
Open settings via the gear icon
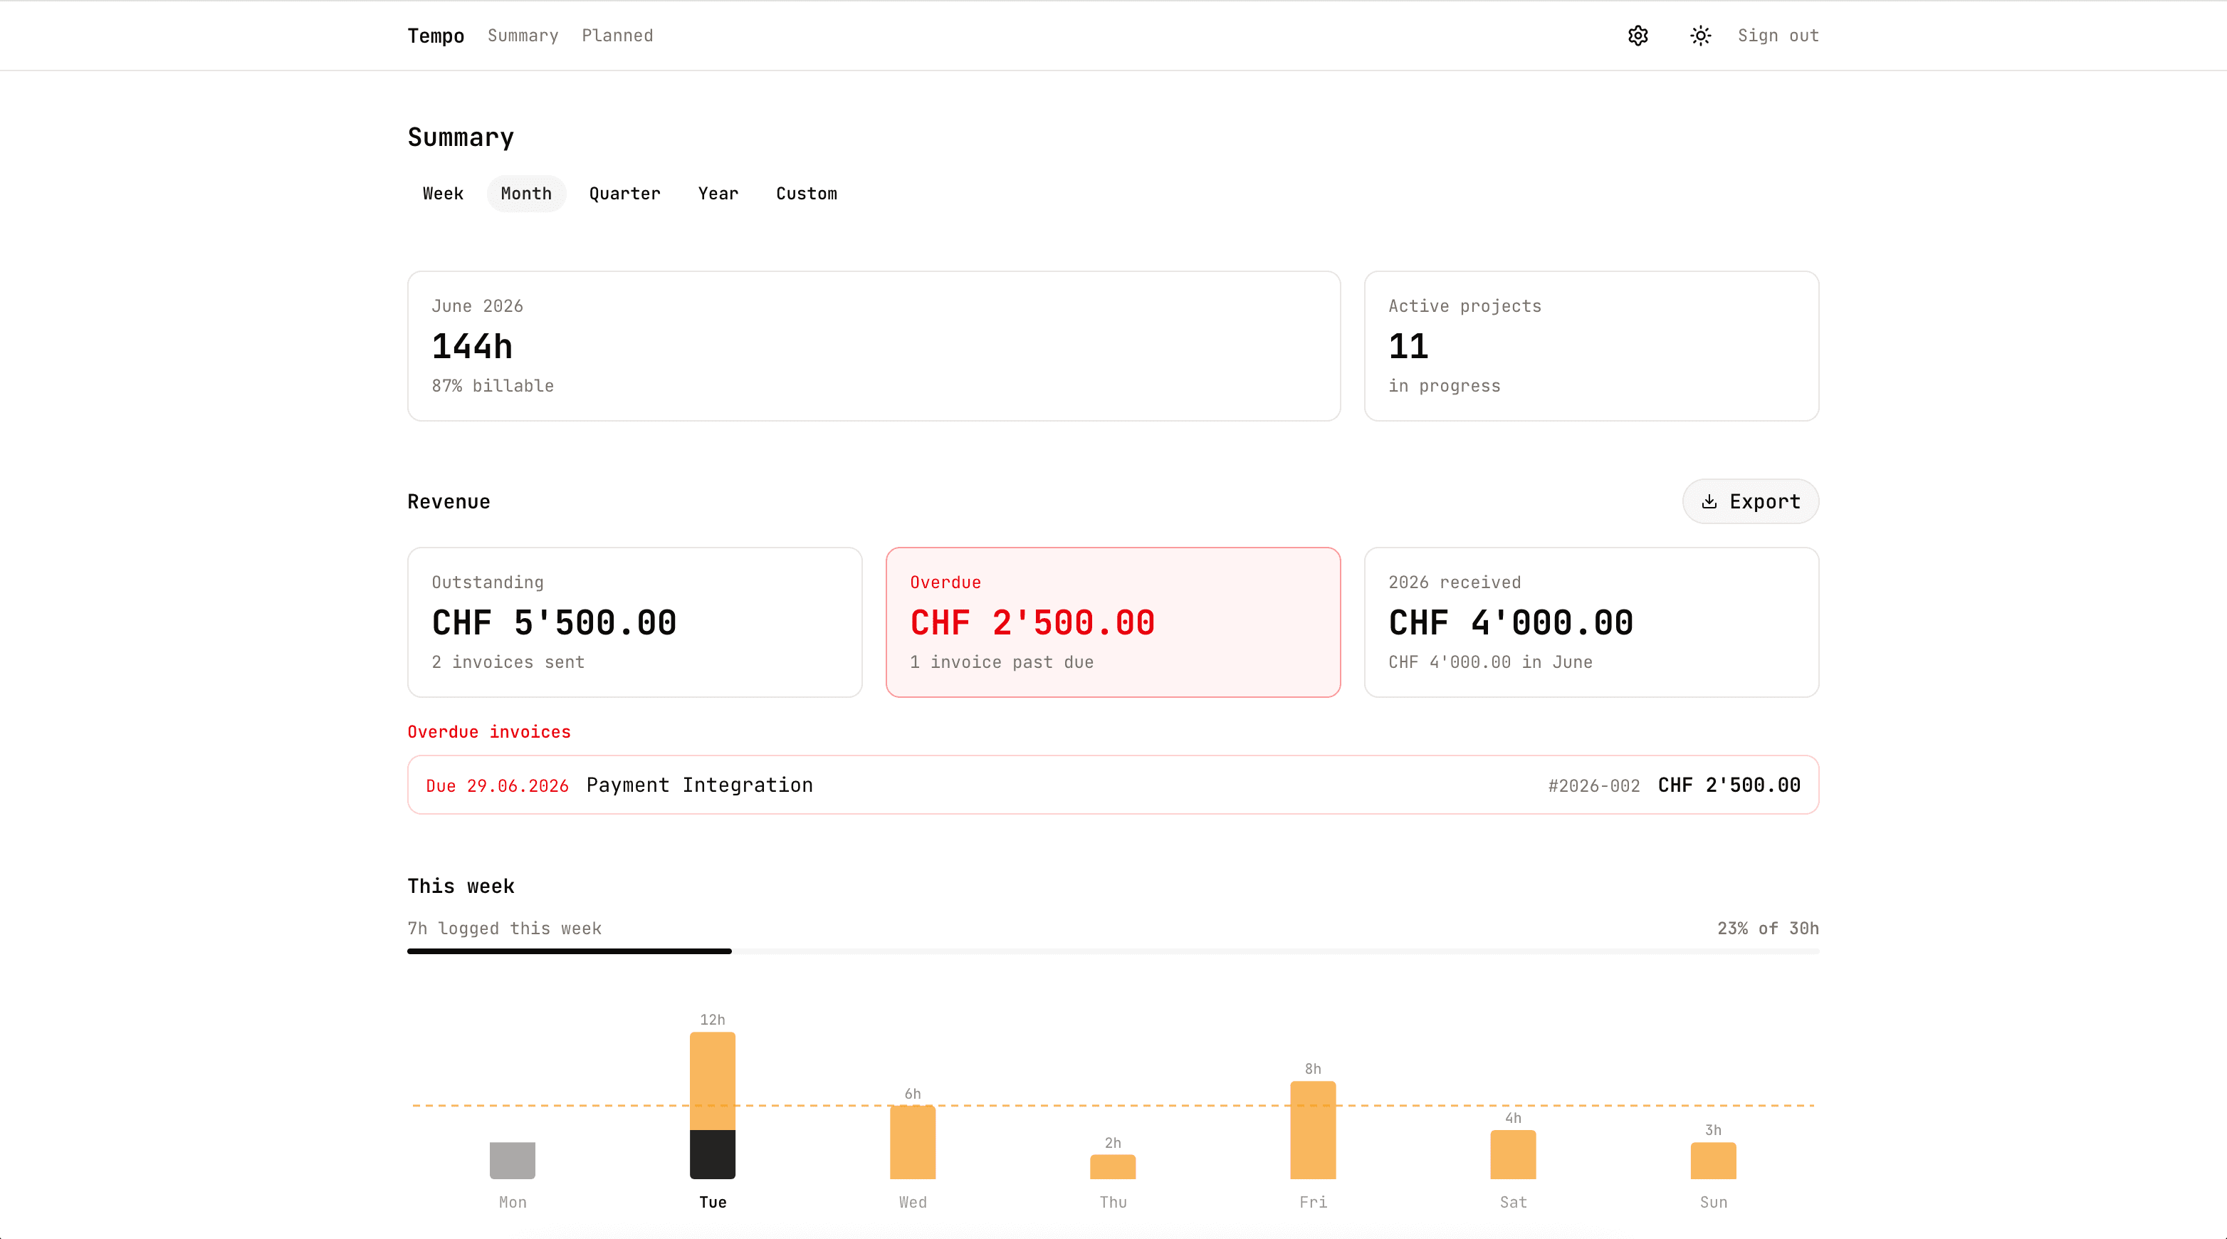point(1638,36)
